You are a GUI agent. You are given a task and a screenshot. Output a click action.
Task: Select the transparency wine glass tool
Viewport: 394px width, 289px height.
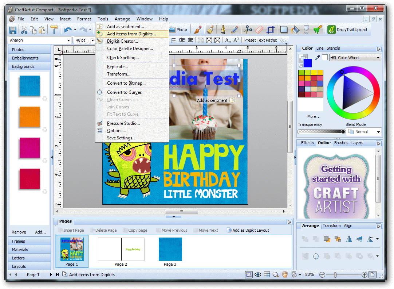(x=306, y=30)
